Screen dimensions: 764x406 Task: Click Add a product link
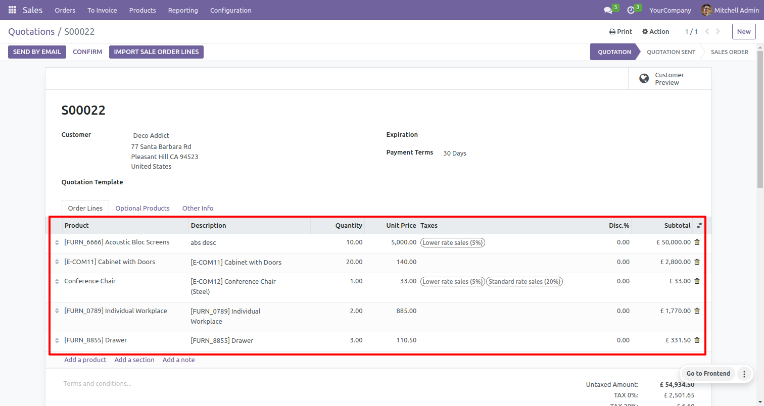tap(85, 360)
